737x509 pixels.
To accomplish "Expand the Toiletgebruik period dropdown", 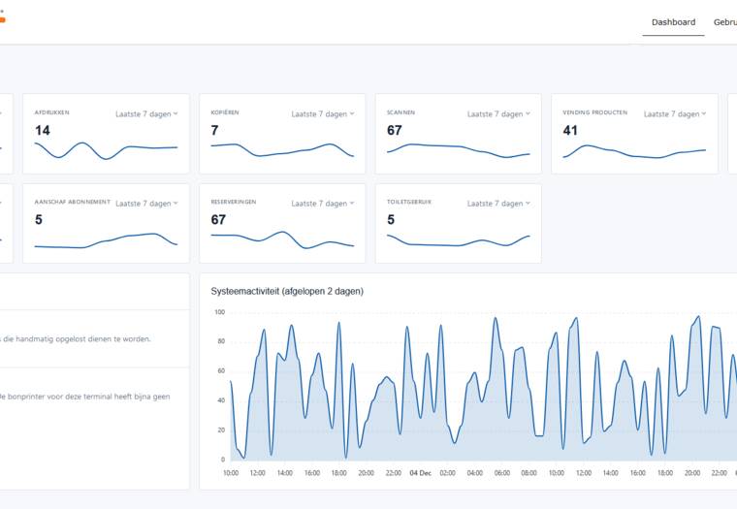I will (498, 204).
